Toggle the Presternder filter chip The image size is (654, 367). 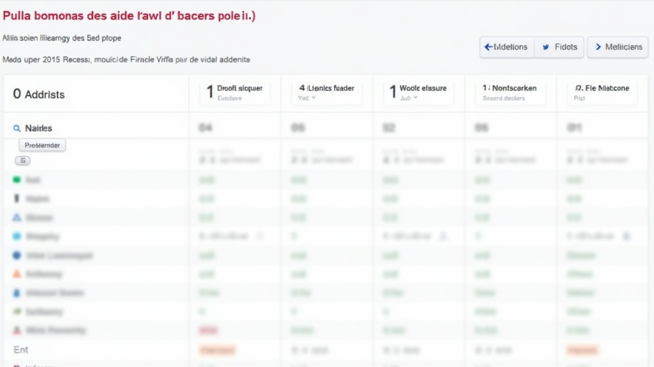point(42,145)
